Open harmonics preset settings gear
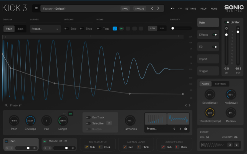 pos(186,129)
